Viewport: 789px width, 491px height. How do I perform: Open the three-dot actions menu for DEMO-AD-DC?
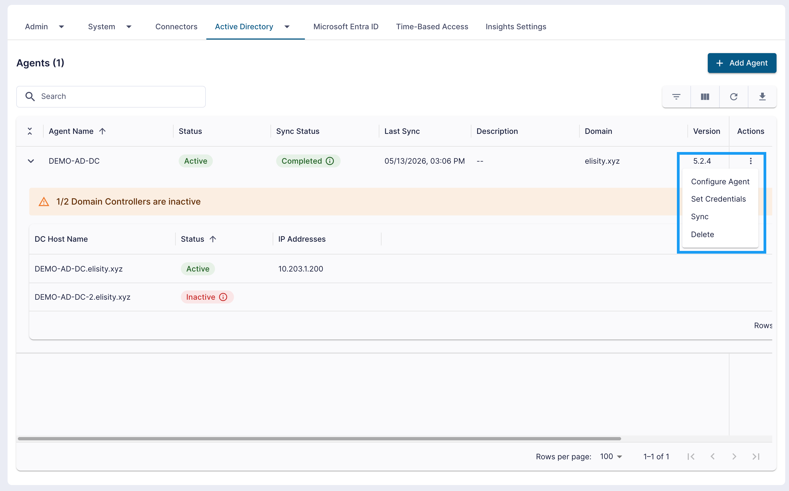tap(750, 161)
